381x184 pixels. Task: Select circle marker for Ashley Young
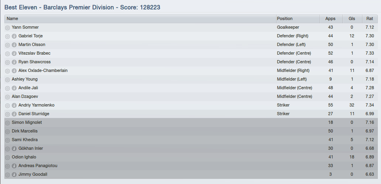[7, 79]
